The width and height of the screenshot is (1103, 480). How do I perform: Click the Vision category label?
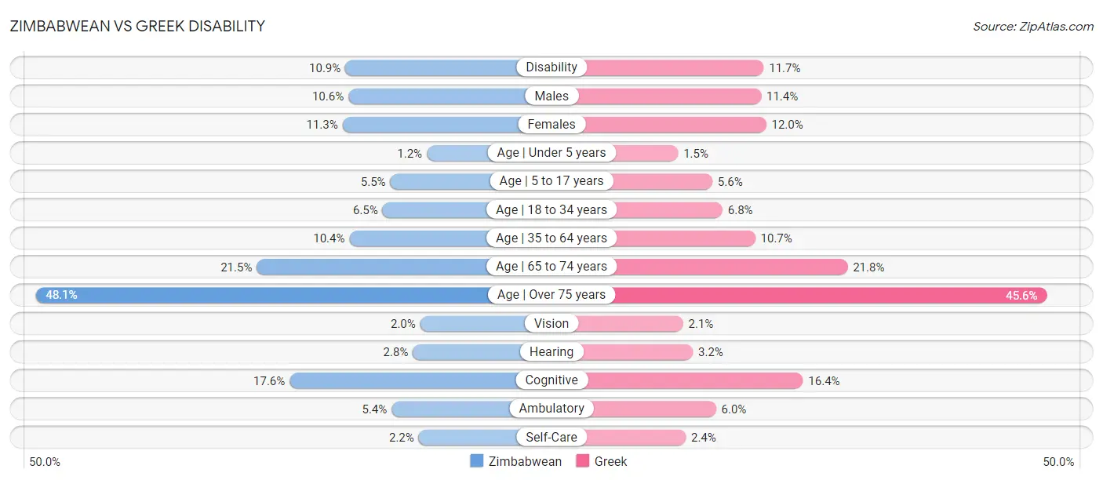click(x=551, y=323)
